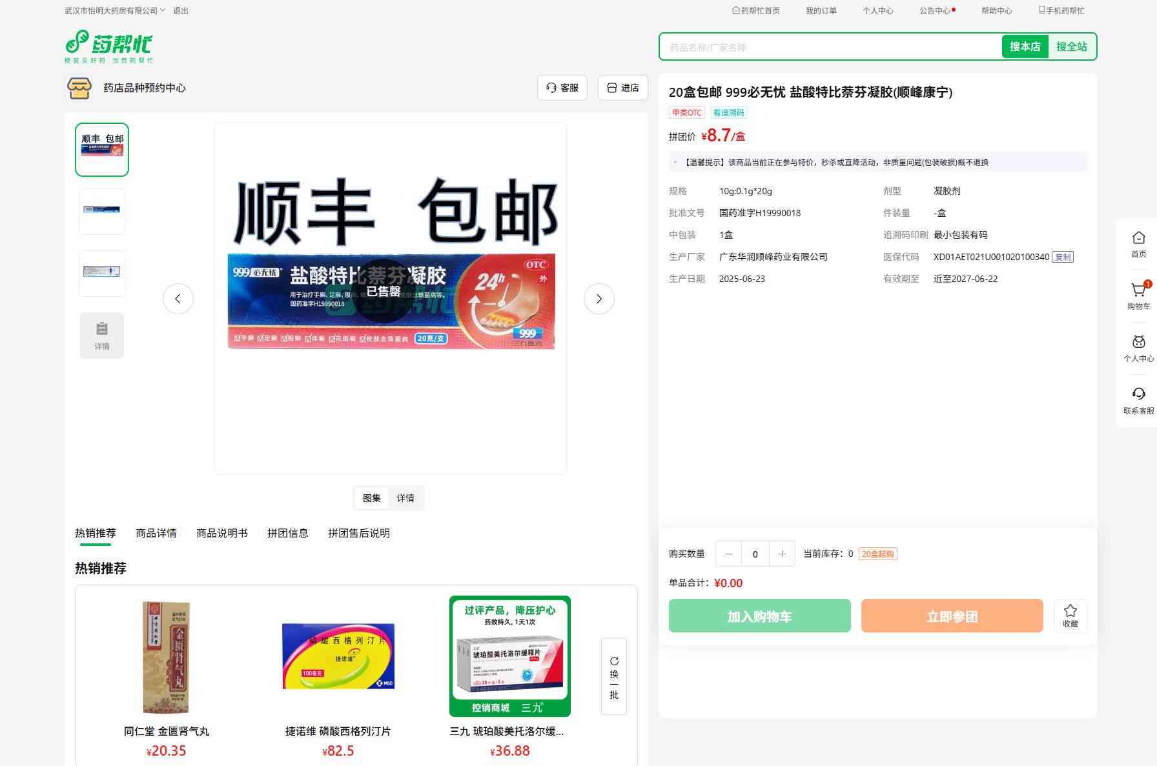Click the contact customer service headset icon
The height and width of the screenshot is (766, 1157).
coord(1138,394)
